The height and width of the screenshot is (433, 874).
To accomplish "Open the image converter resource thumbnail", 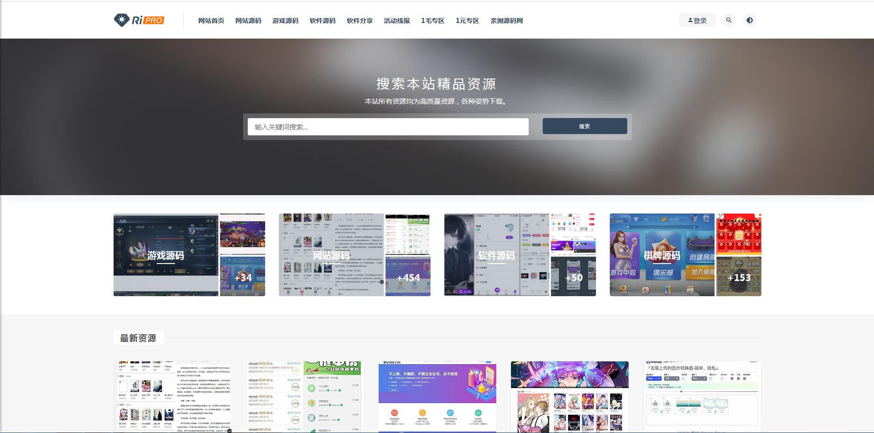I will (x=702, y=397).
